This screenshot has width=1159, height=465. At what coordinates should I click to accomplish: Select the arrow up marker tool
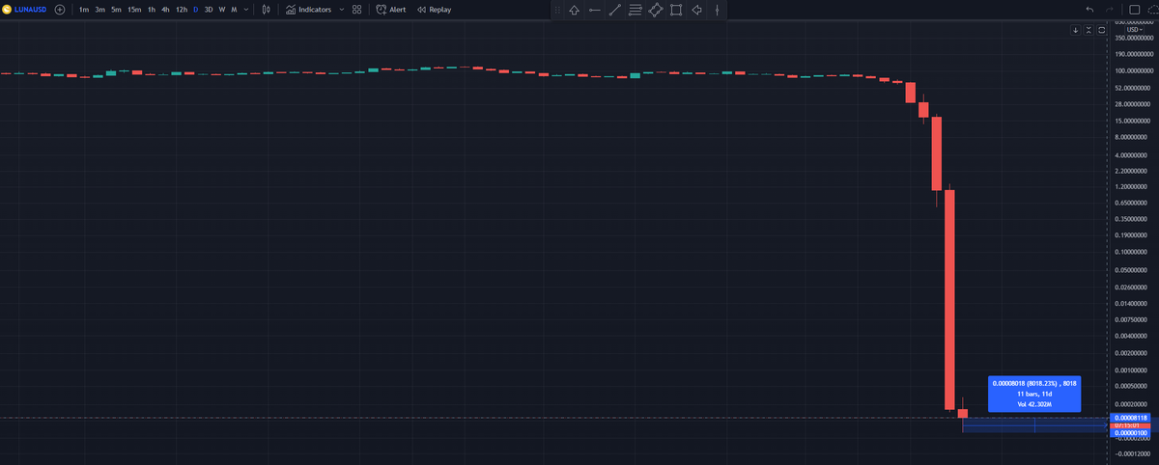574,10
